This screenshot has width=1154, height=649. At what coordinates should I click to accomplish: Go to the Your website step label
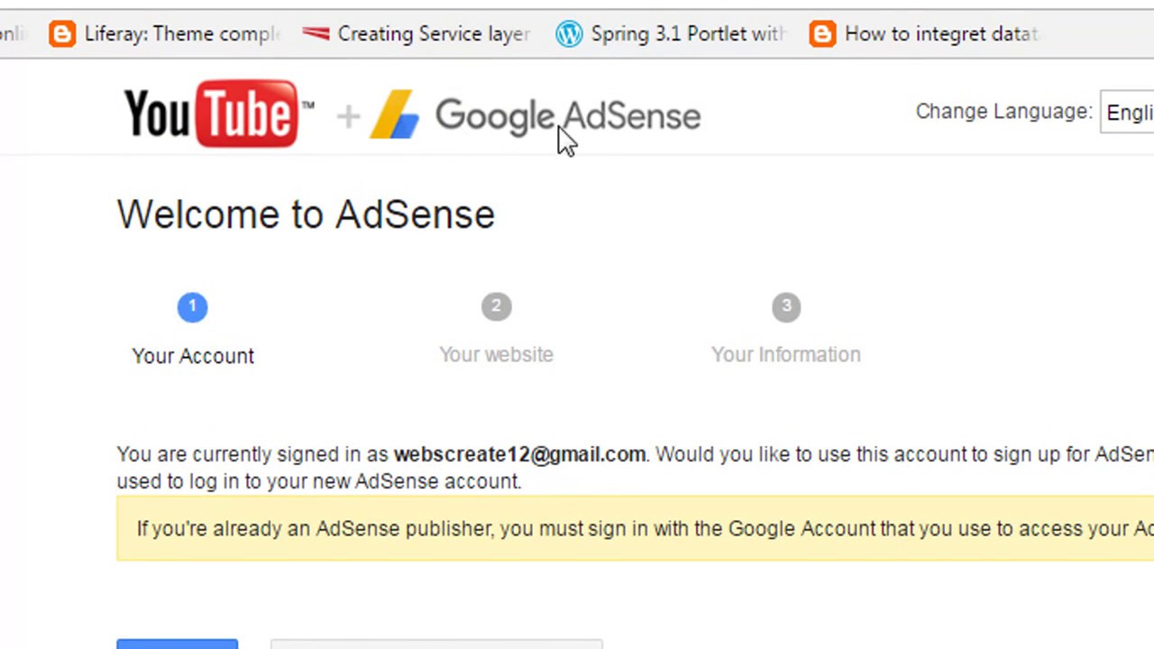click(x=496, y=354)
